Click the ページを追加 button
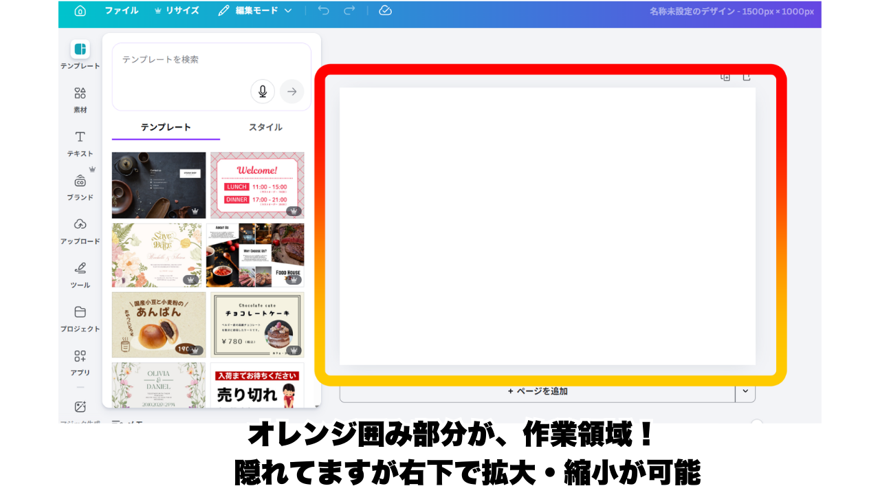880x495 pixels. [x=538, y=391]
